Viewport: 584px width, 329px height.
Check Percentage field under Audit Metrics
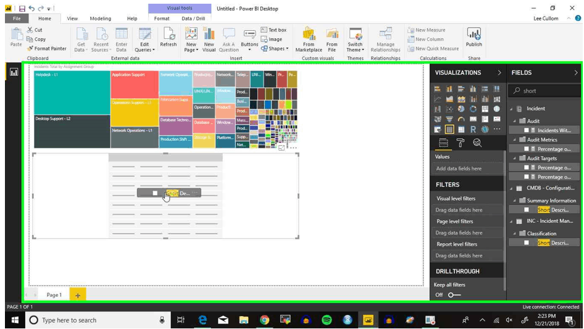pos(526,149)
